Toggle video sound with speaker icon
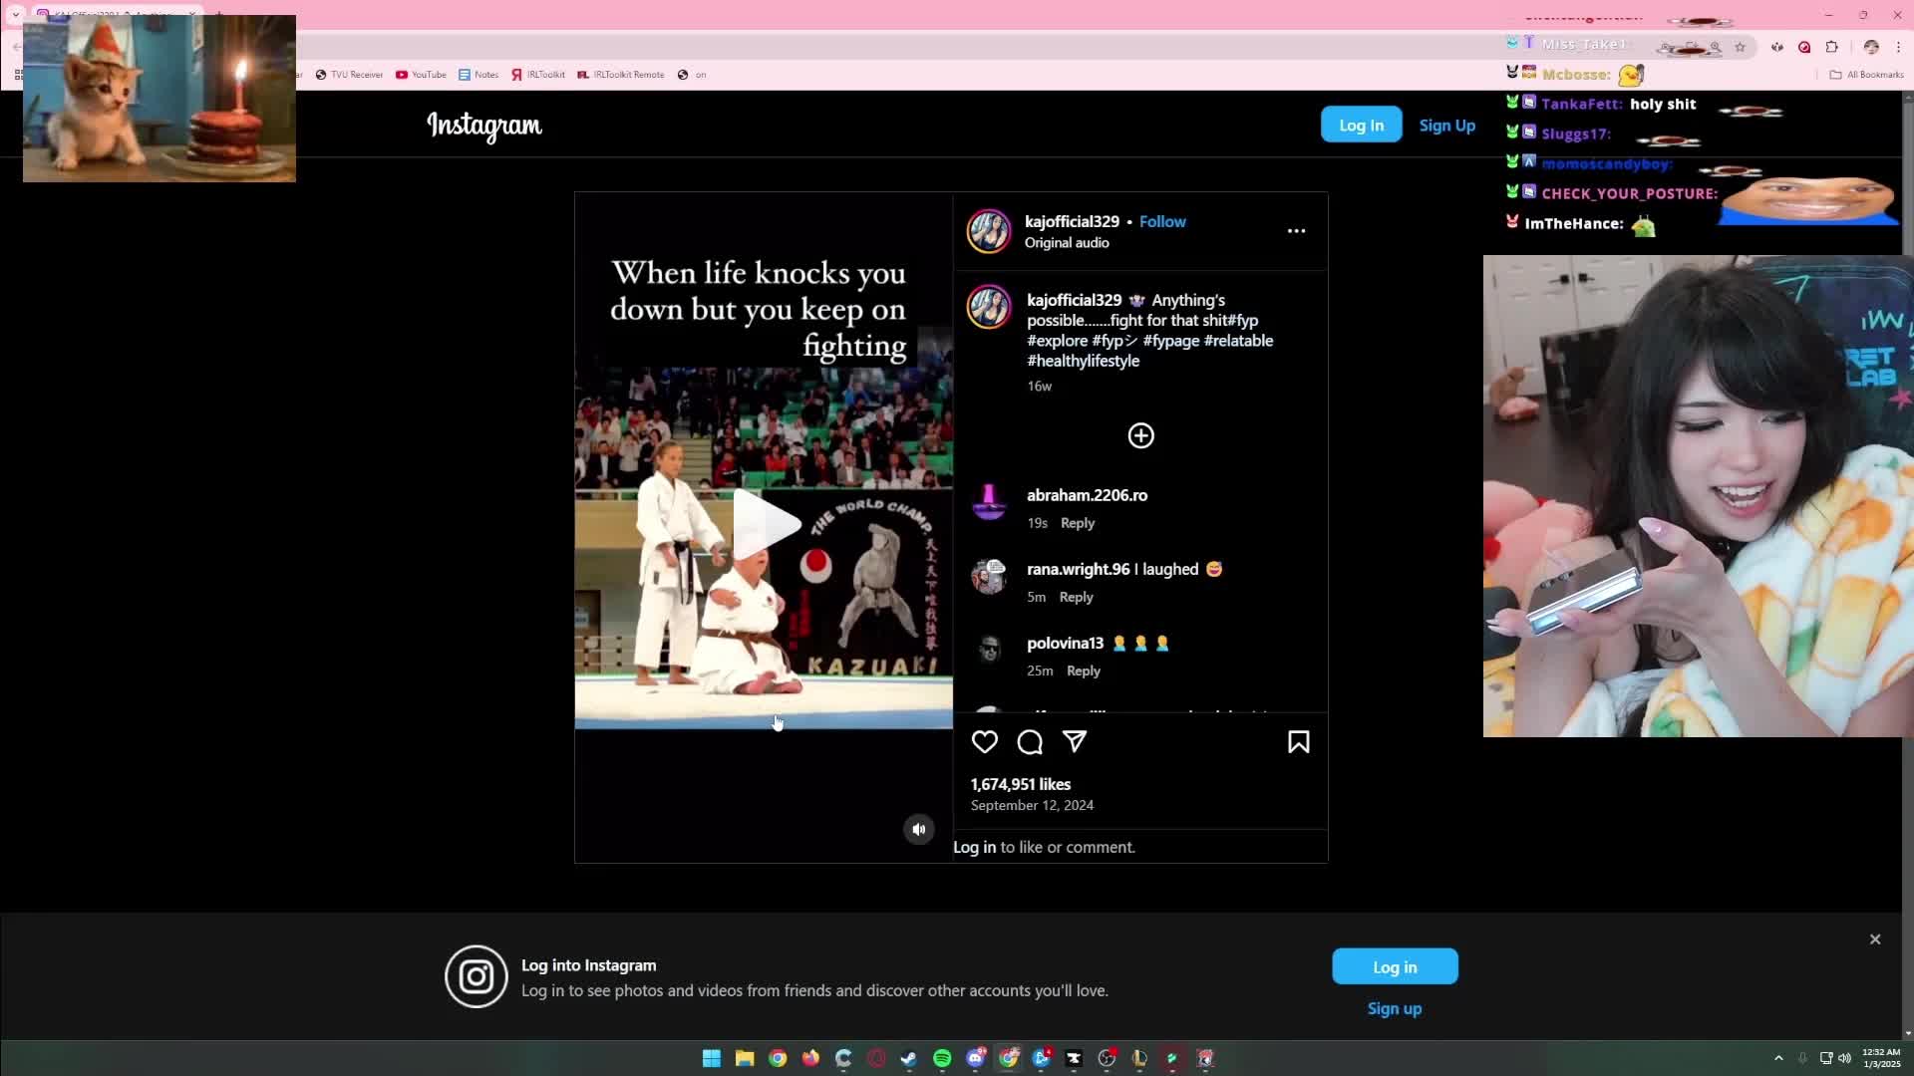The height and width of the screenshot is (1076, 1914). (x=918, y=829)
